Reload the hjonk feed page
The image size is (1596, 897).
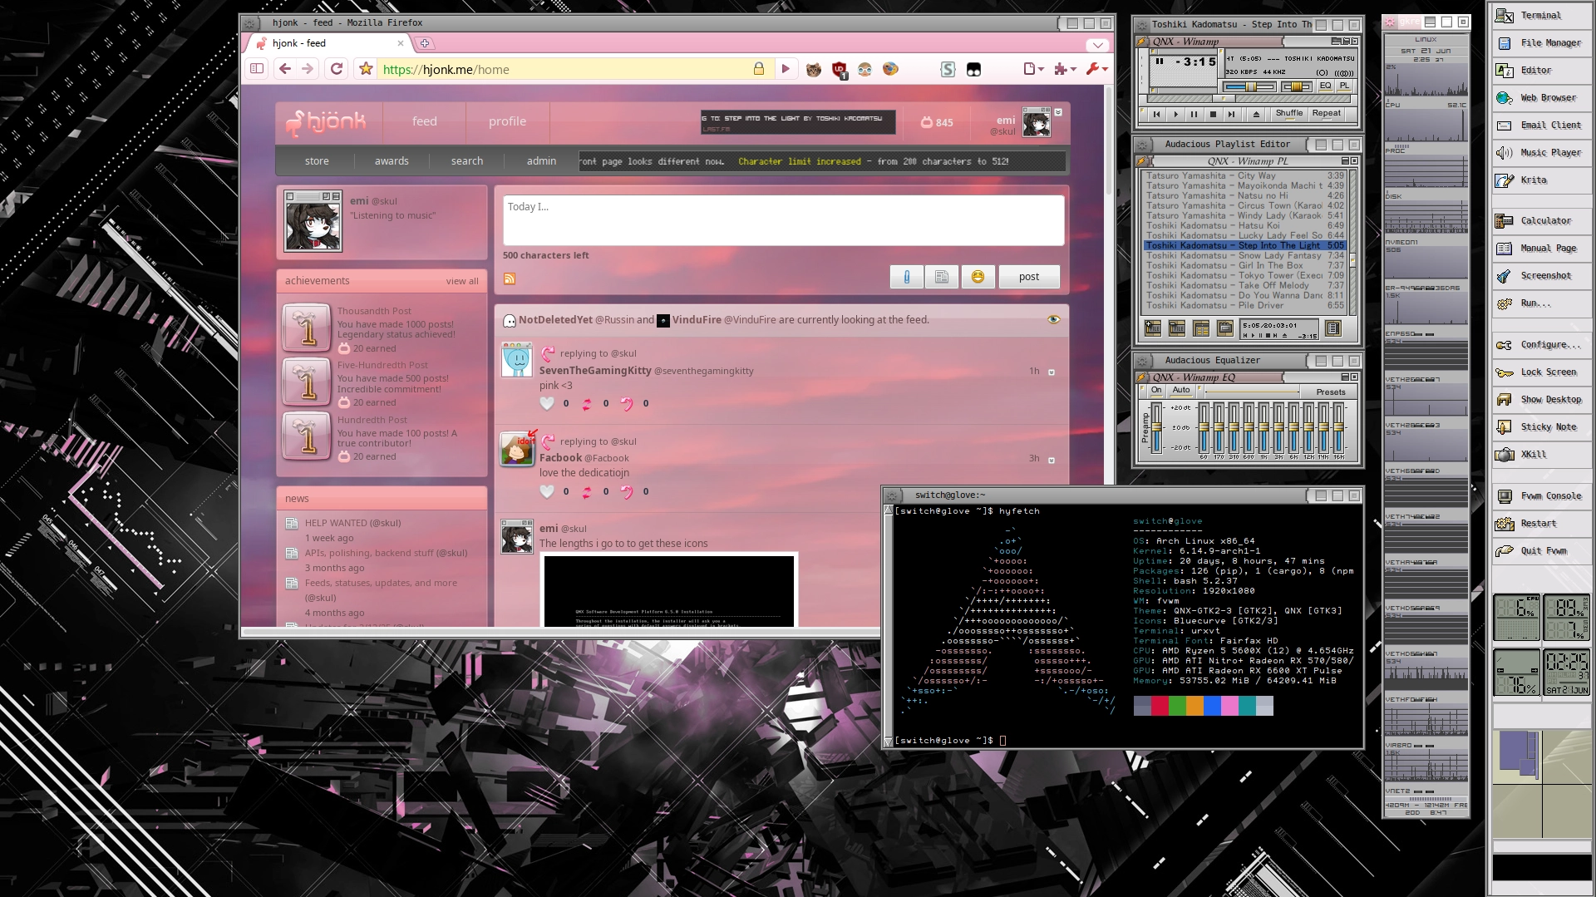pos(337,69)
